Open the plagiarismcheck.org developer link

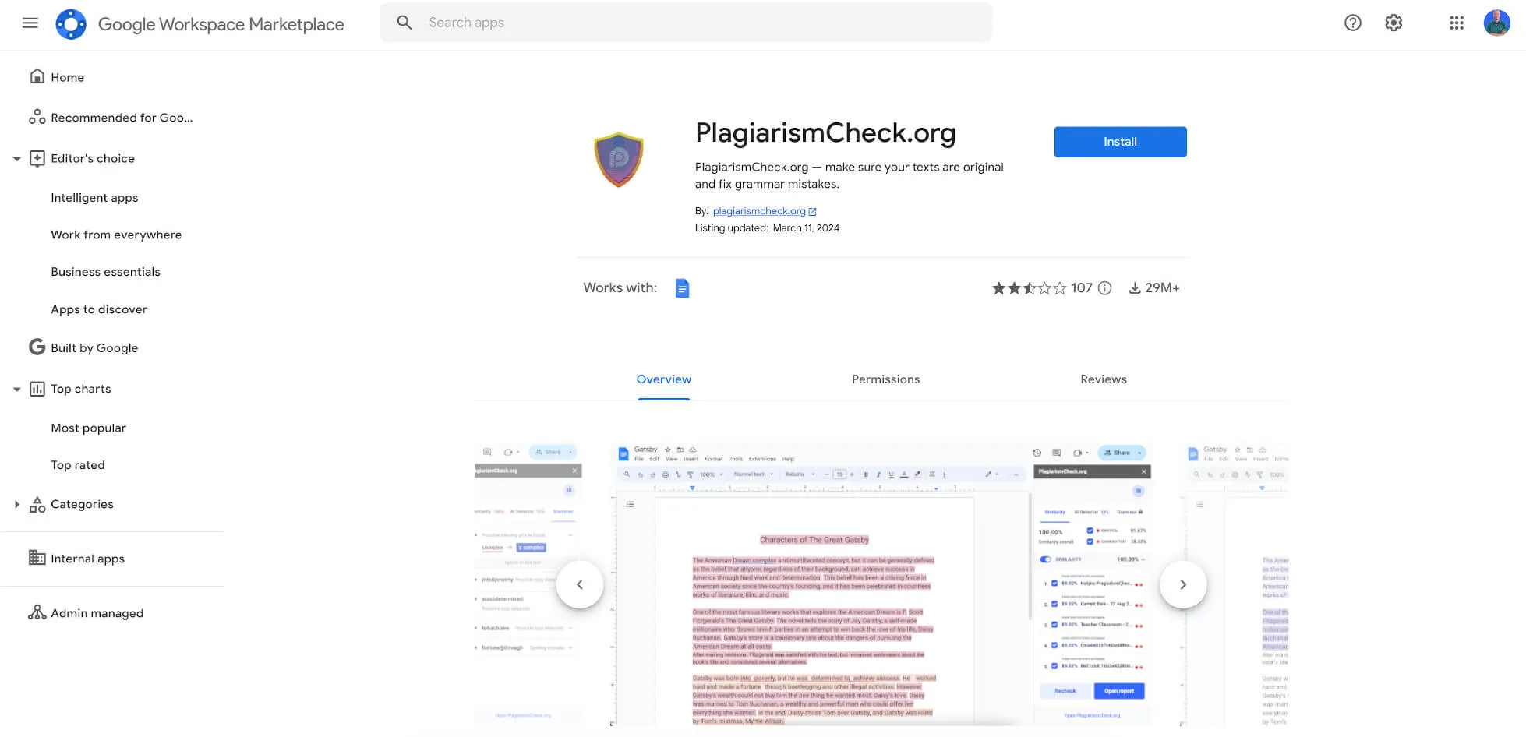[759, 210]
